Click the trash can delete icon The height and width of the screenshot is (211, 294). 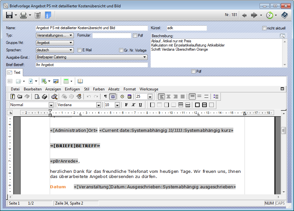(38, 15)
